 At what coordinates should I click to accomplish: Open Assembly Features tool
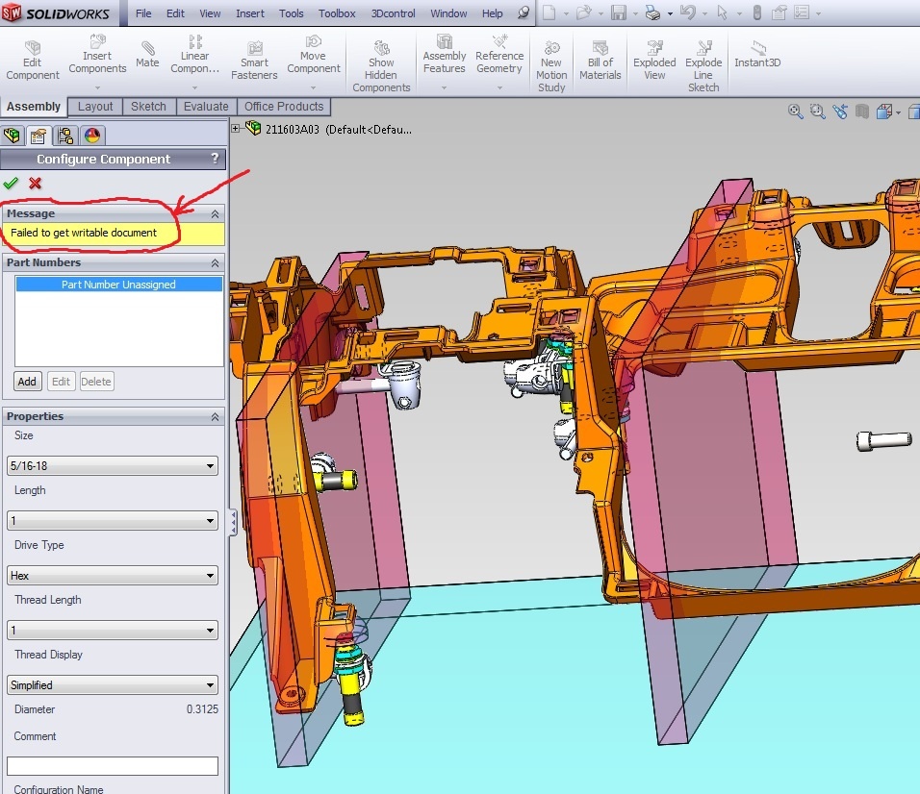[x=445, y=55]
